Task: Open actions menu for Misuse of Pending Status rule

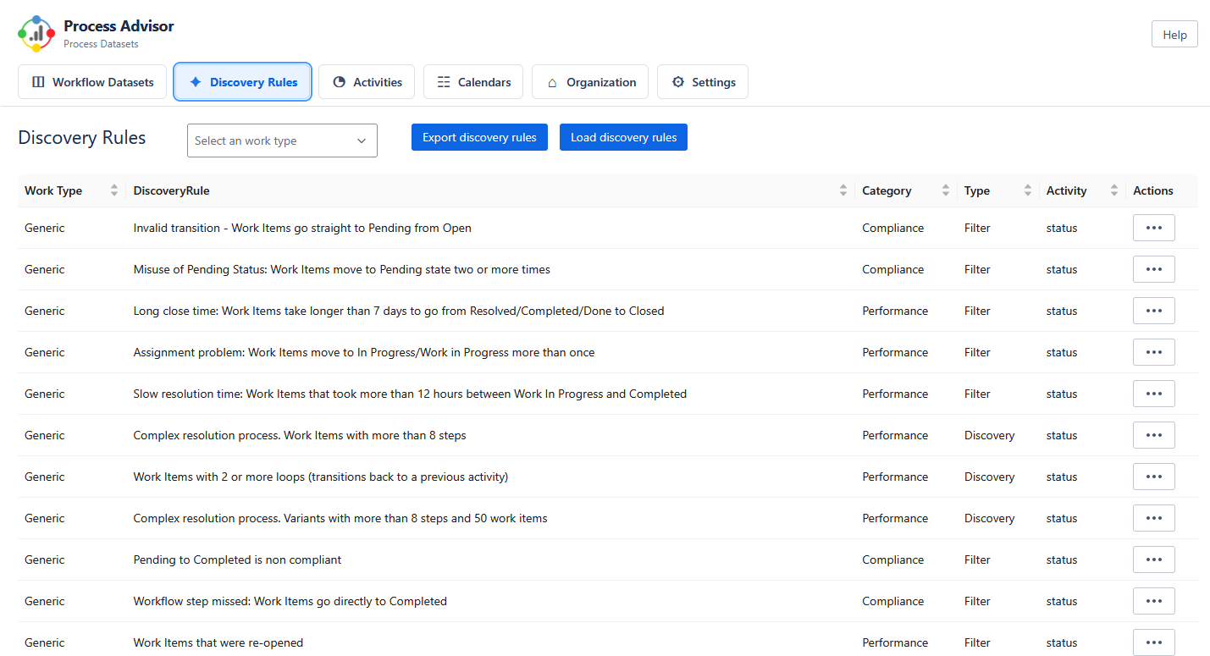Action: coord(1153,269)
